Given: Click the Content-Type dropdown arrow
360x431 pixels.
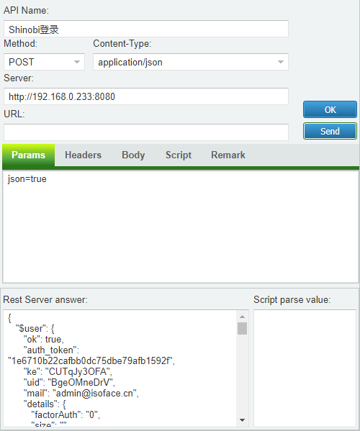Looking at the screenshot, I should (281, 62).
